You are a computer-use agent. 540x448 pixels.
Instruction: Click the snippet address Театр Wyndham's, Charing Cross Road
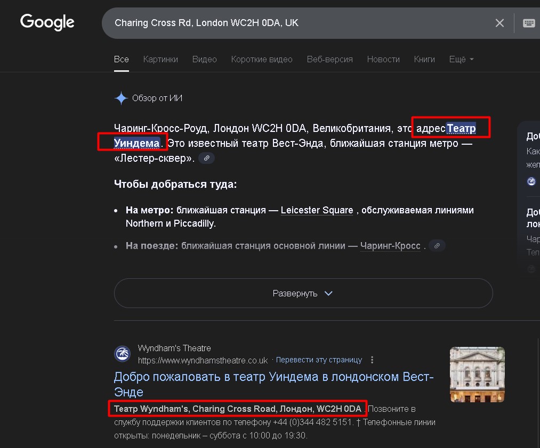238,409
